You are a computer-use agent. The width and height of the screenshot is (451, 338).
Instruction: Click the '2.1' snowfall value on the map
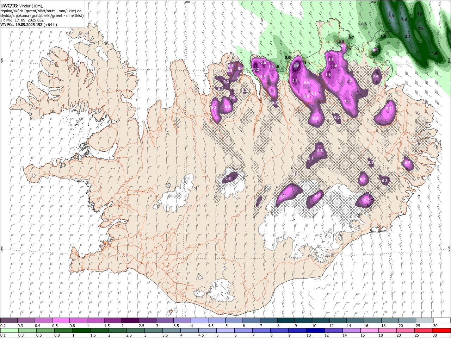pyautogui.click(x=295, y=81)
